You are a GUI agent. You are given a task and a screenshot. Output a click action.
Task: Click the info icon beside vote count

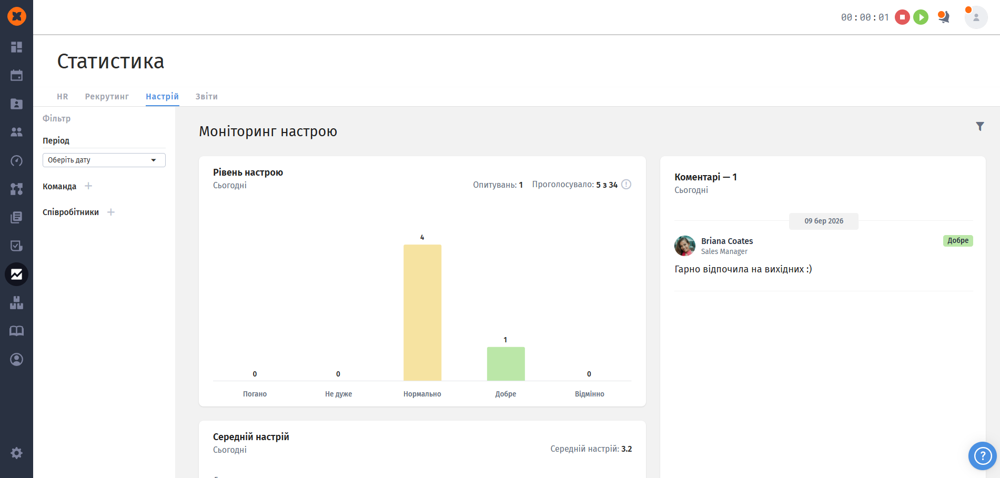[626, 185]
